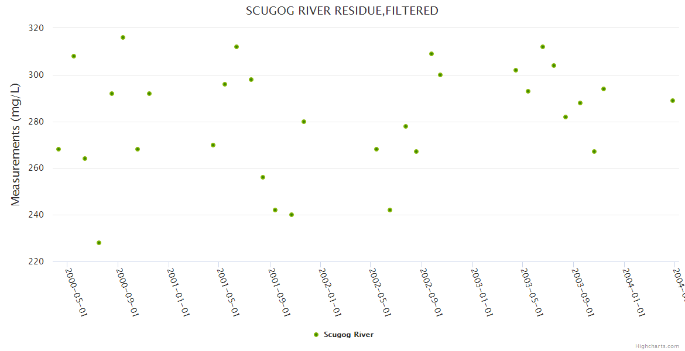Click the 302 mg/L point before 2003-05-01
Image resolution: width=685 pixels, height=351 pixels.
[x=516, y=70]
